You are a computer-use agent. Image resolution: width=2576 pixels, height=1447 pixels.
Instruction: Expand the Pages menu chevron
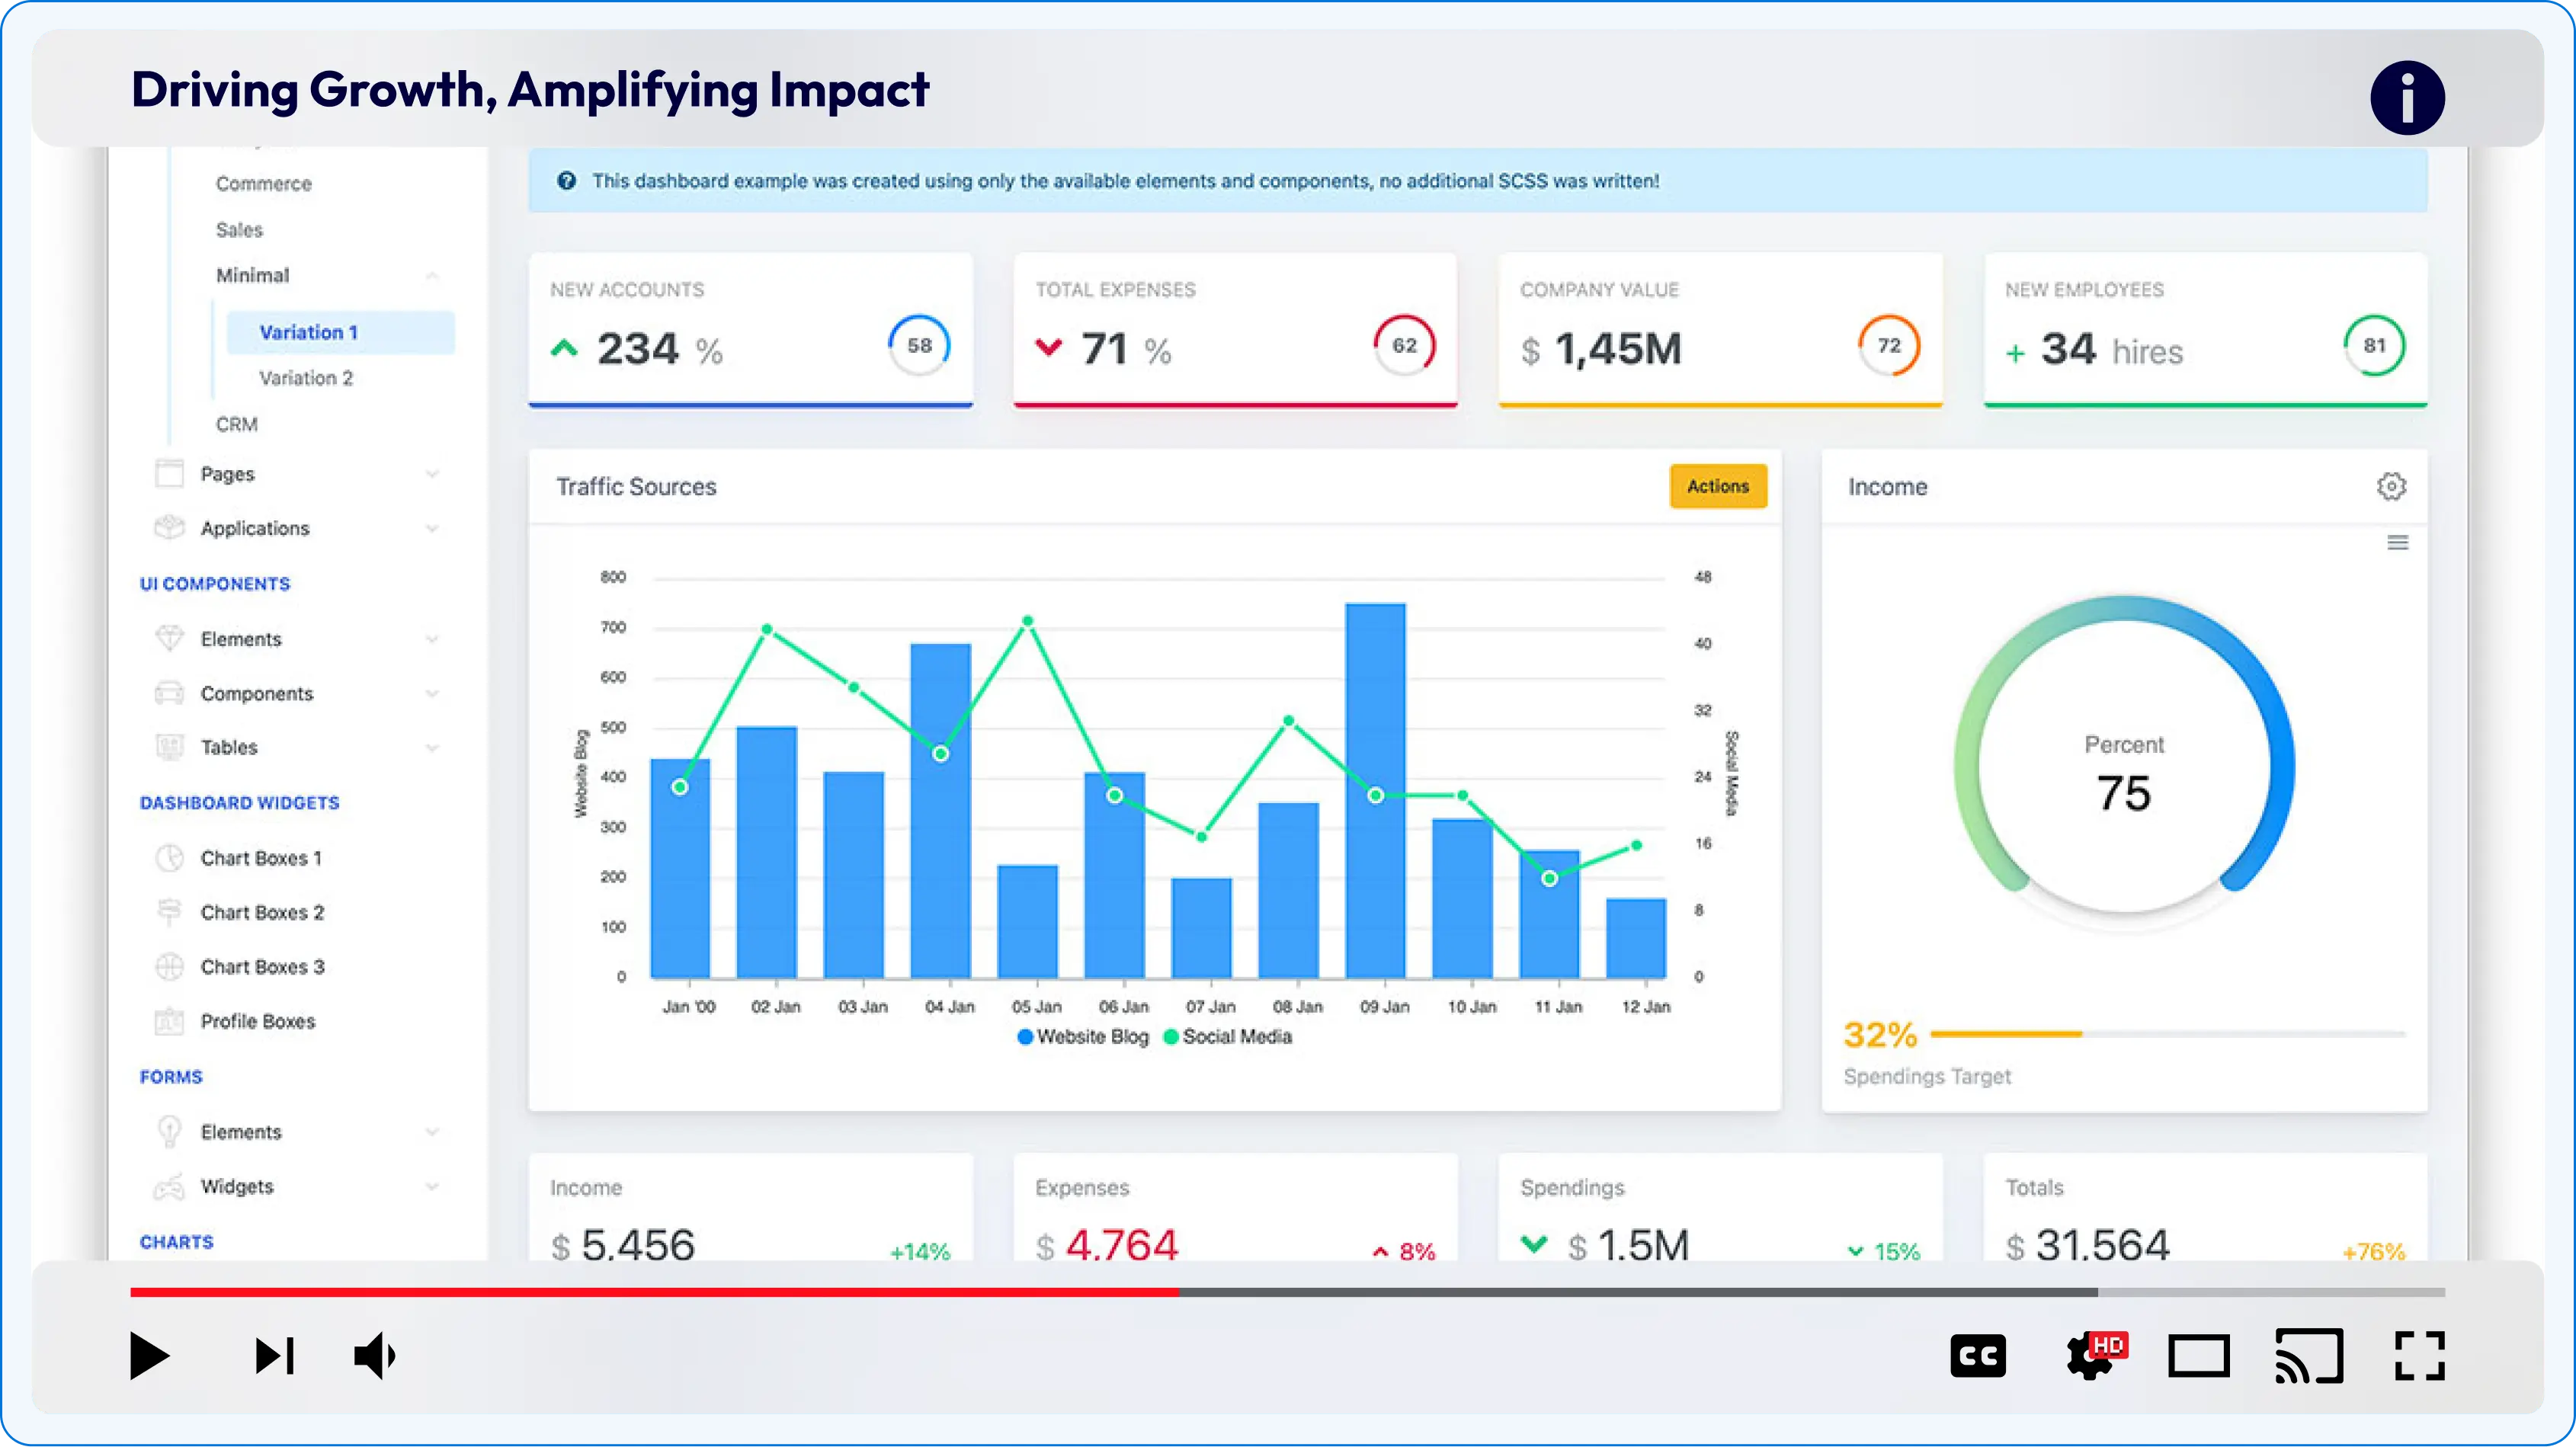(432, 474)
